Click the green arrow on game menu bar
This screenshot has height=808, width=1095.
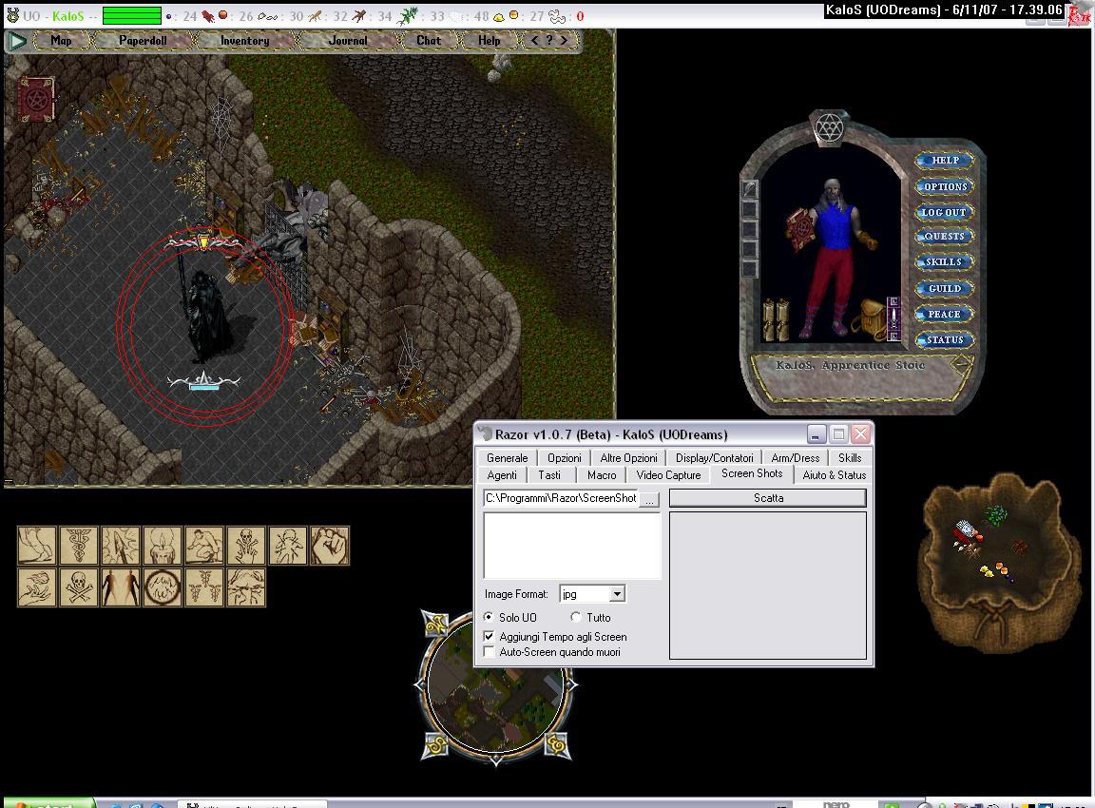(x=17, y=41)
